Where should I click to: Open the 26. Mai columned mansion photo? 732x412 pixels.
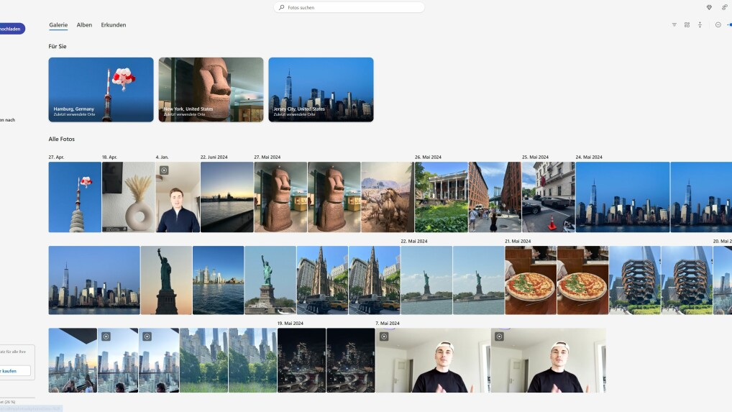point(442,197)
